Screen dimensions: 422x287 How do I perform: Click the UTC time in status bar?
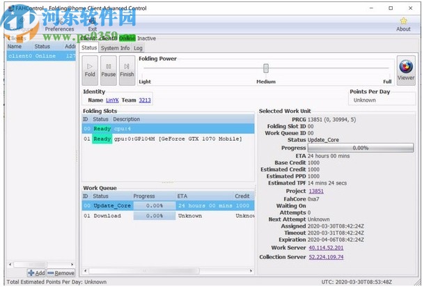point(357,282)
